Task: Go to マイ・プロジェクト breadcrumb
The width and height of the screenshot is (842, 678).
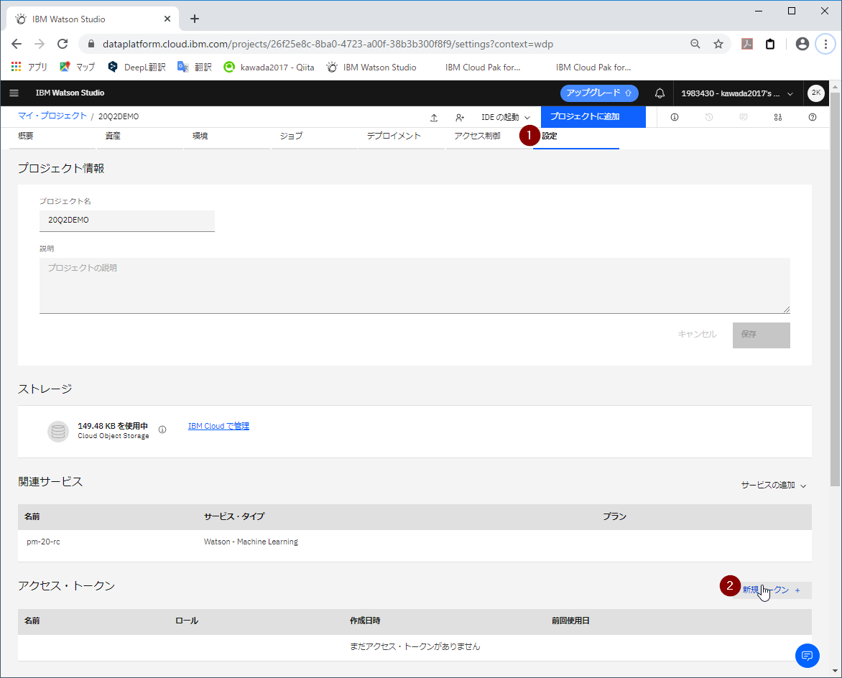Action: pos(52,116)
